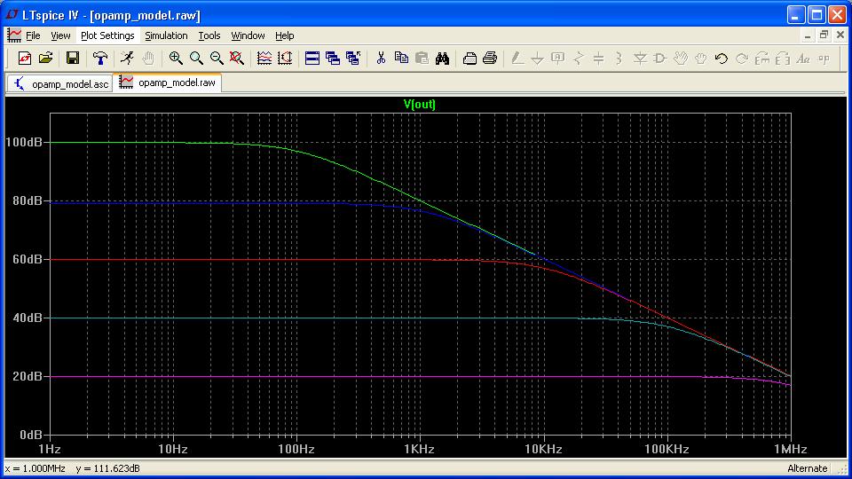Click the Alternate status bar text

808,468
